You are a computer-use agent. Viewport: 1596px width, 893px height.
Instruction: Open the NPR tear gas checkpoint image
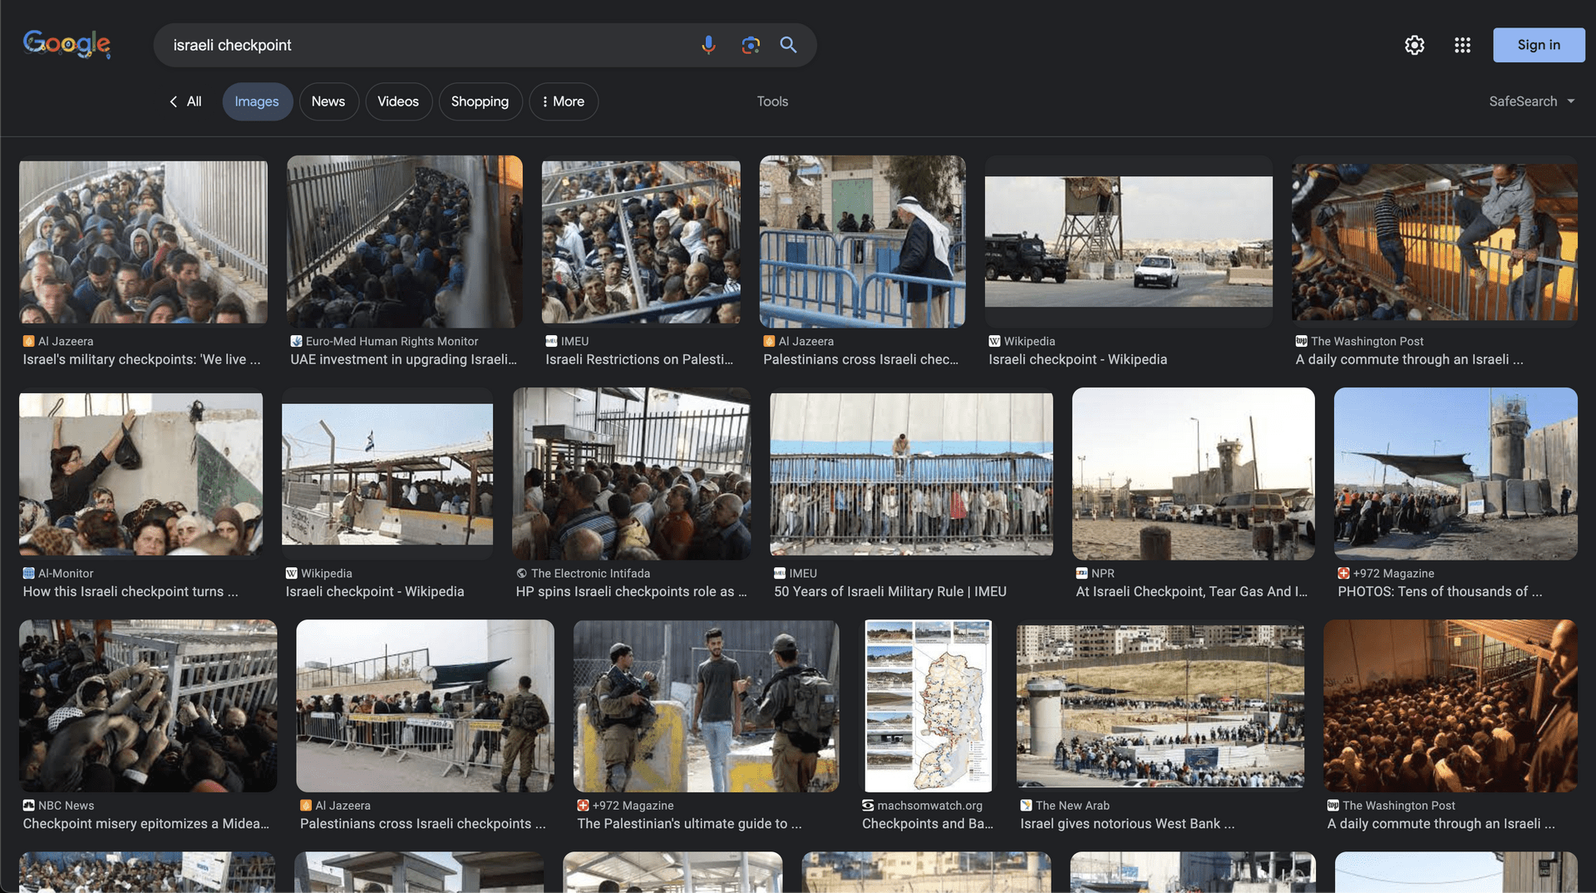click(x=1194, y=474)
